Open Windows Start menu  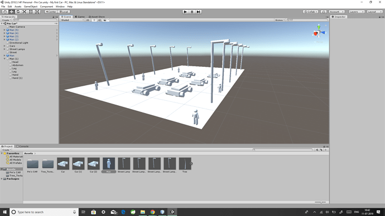tap(4, 212)
